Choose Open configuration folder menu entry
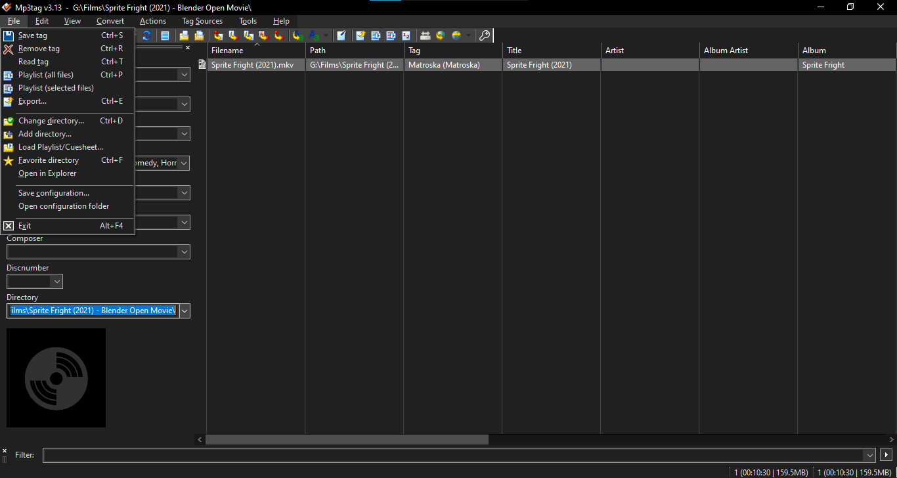 (68, 206)
